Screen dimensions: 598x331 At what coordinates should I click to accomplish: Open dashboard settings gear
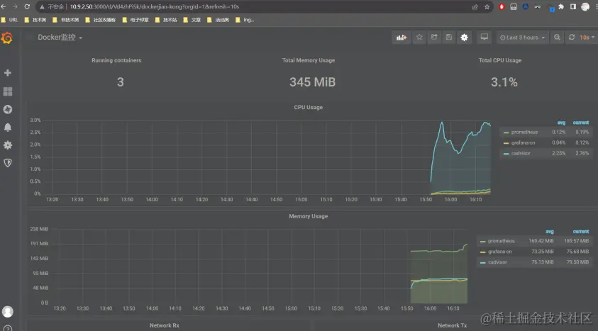click(x=464, y=38)
